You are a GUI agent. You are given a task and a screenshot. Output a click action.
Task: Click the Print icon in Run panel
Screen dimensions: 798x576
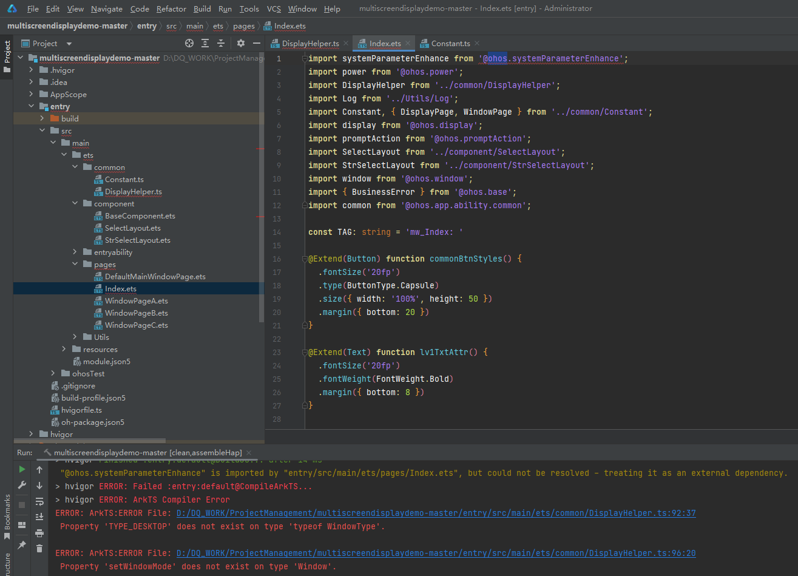click(39, 532)
